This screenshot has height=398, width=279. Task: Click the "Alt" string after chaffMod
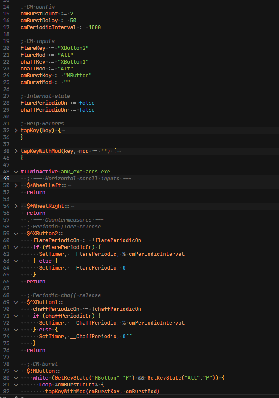coord(66,69)
